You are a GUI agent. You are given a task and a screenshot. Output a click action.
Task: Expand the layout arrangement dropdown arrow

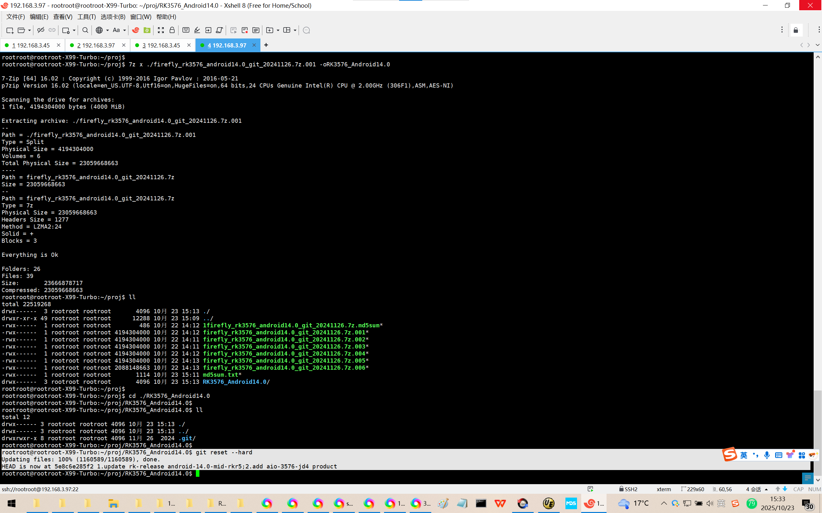295,30
